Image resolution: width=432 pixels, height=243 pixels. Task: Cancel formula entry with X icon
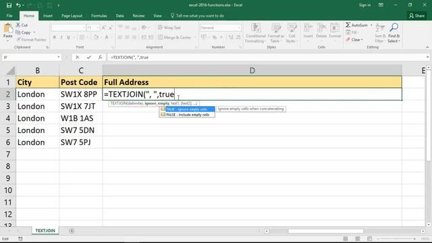point(78,57)
